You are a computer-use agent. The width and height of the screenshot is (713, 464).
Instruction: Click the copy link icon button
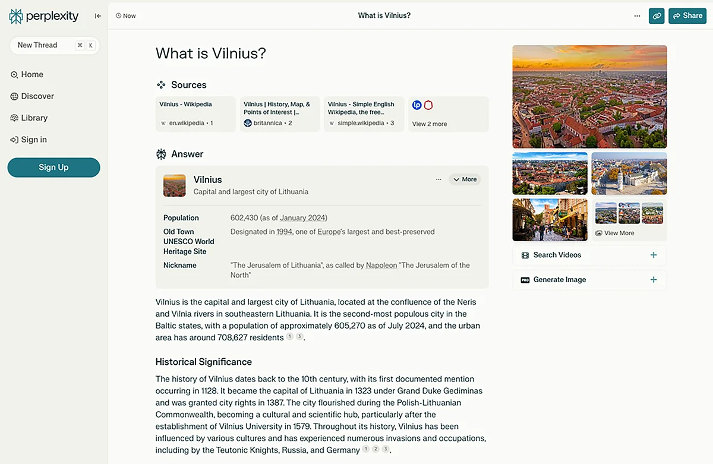pyautogui.click(x=657, y=16)
